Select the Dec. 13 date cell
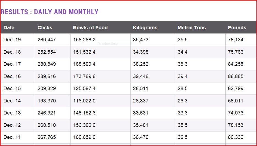 12,113
